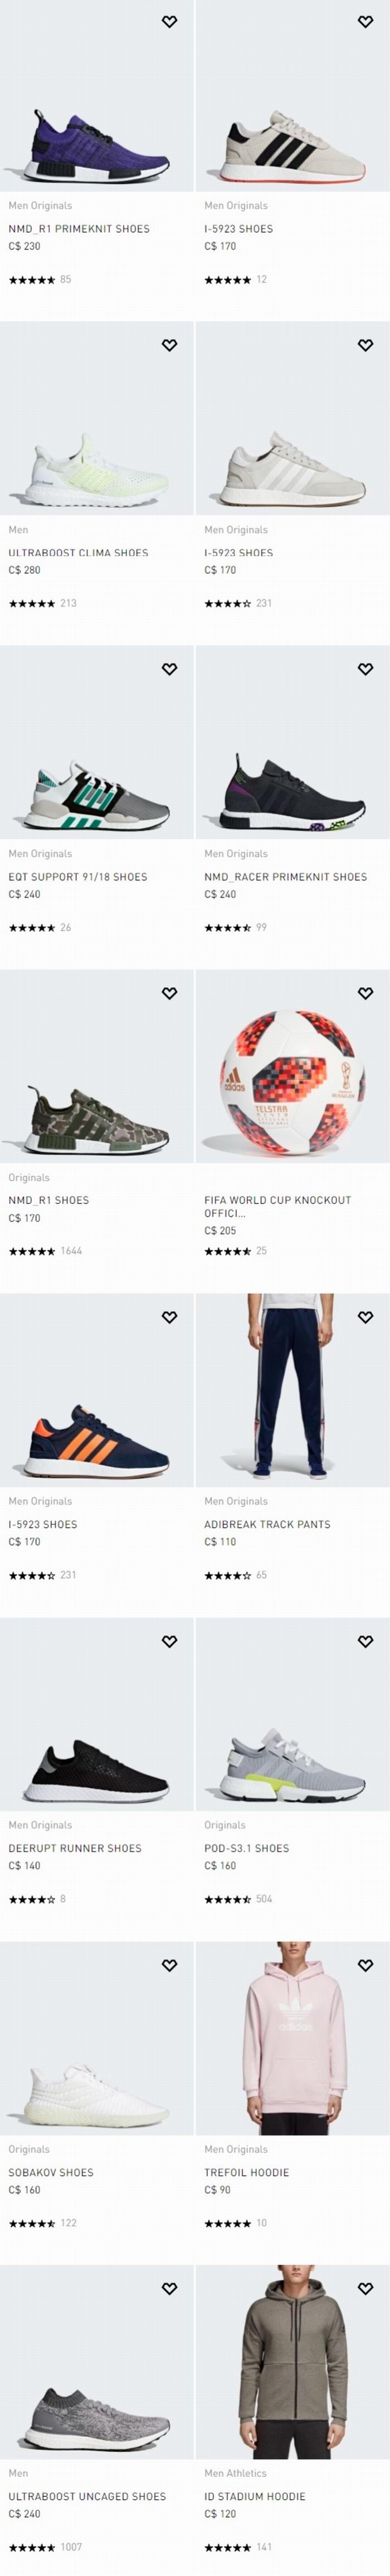Screen dimensions: 390x2576
Task: Toggle heart on Deerupt Runner Shoes
Action: tap(169, 1641)
